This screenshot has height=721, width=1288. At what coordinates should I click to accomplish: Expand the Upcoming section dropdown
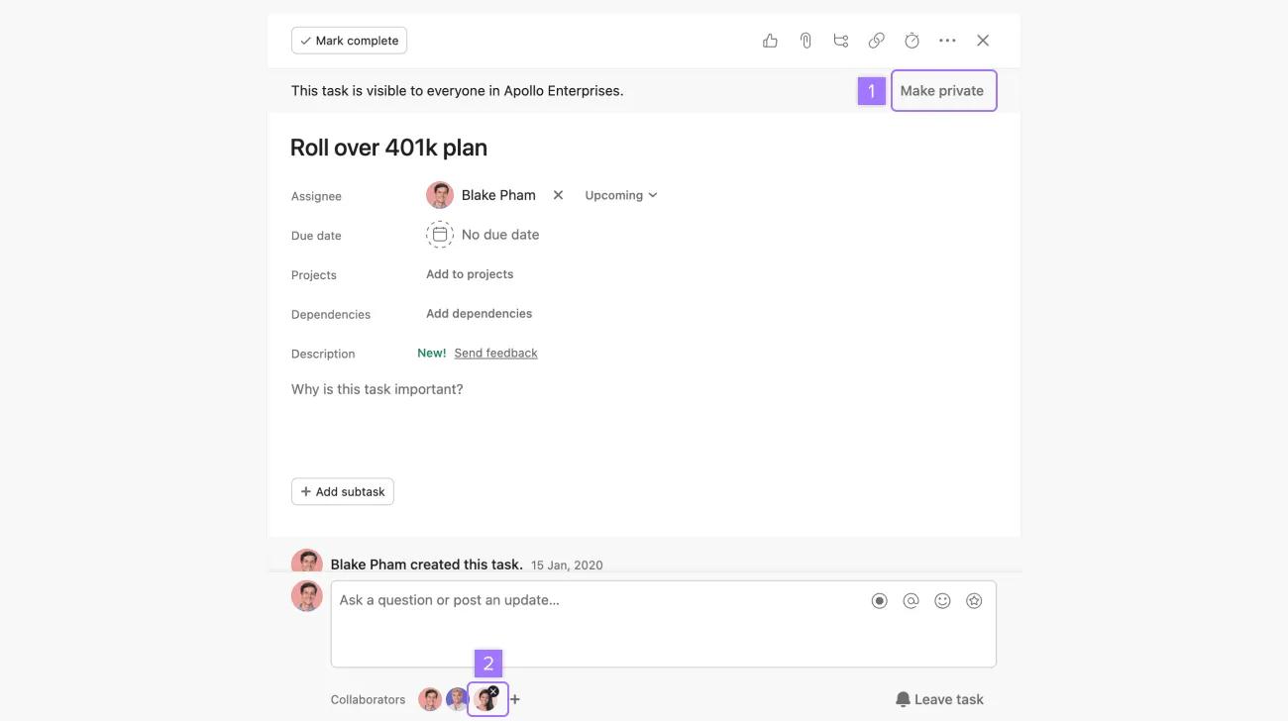tap(621, 195)
